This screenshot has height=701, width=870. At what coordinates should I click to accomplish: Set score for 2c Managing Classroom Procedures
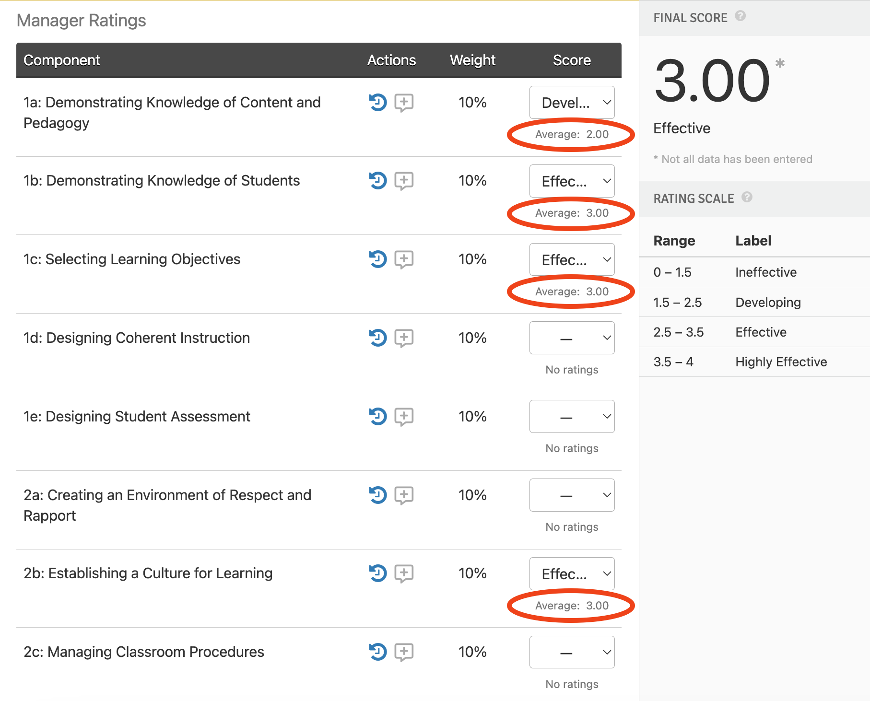coord(572,653)
